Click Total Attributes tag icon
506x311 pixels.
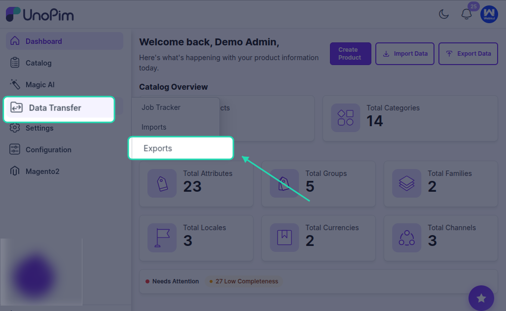162,183
